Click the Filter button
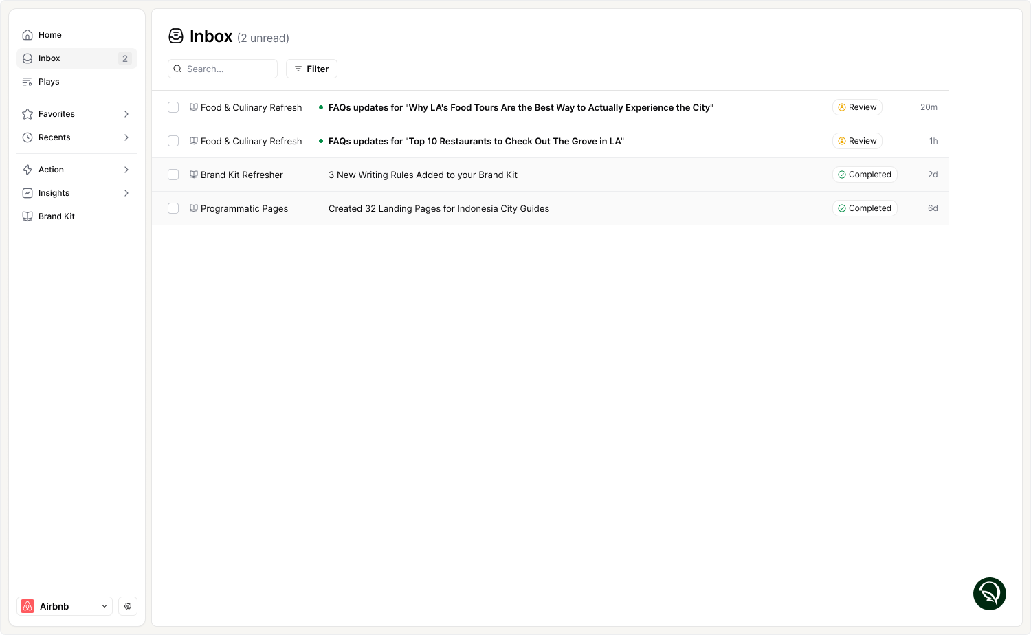The height and width of the screenshot is (635, 1031). [311, 69]
